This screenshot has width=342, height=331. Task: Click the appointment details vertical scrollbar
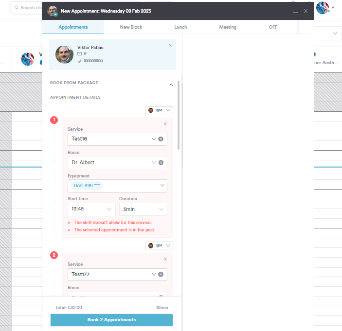[x=179, y=117]
